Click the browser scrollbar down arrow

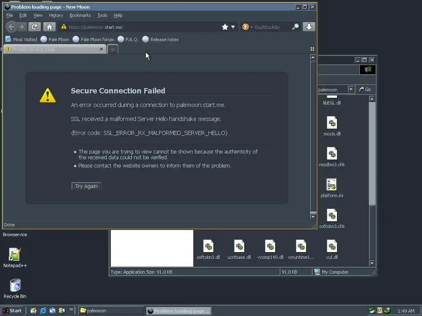313,216
